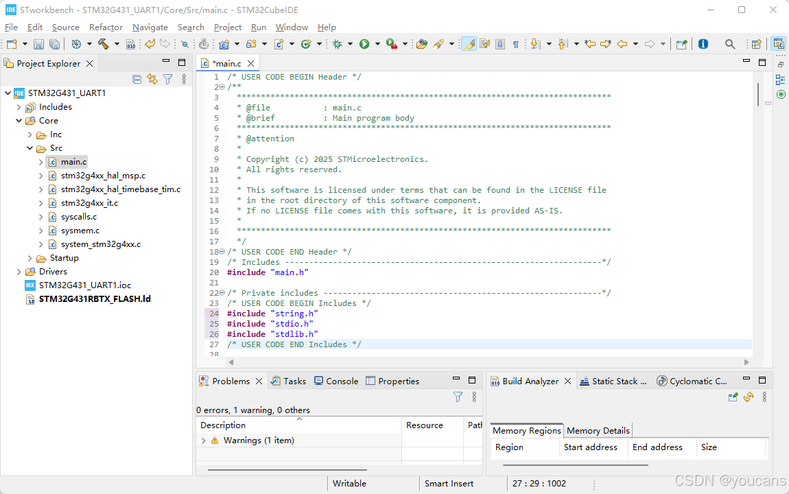Expand the Startup folder

[30, 258]
